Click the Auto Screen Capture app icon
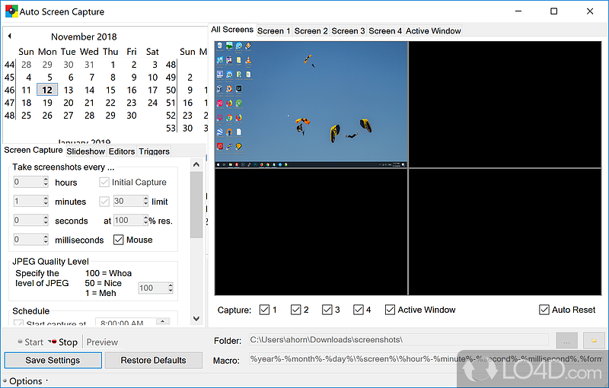609x388 pixels. click(11, 11)
